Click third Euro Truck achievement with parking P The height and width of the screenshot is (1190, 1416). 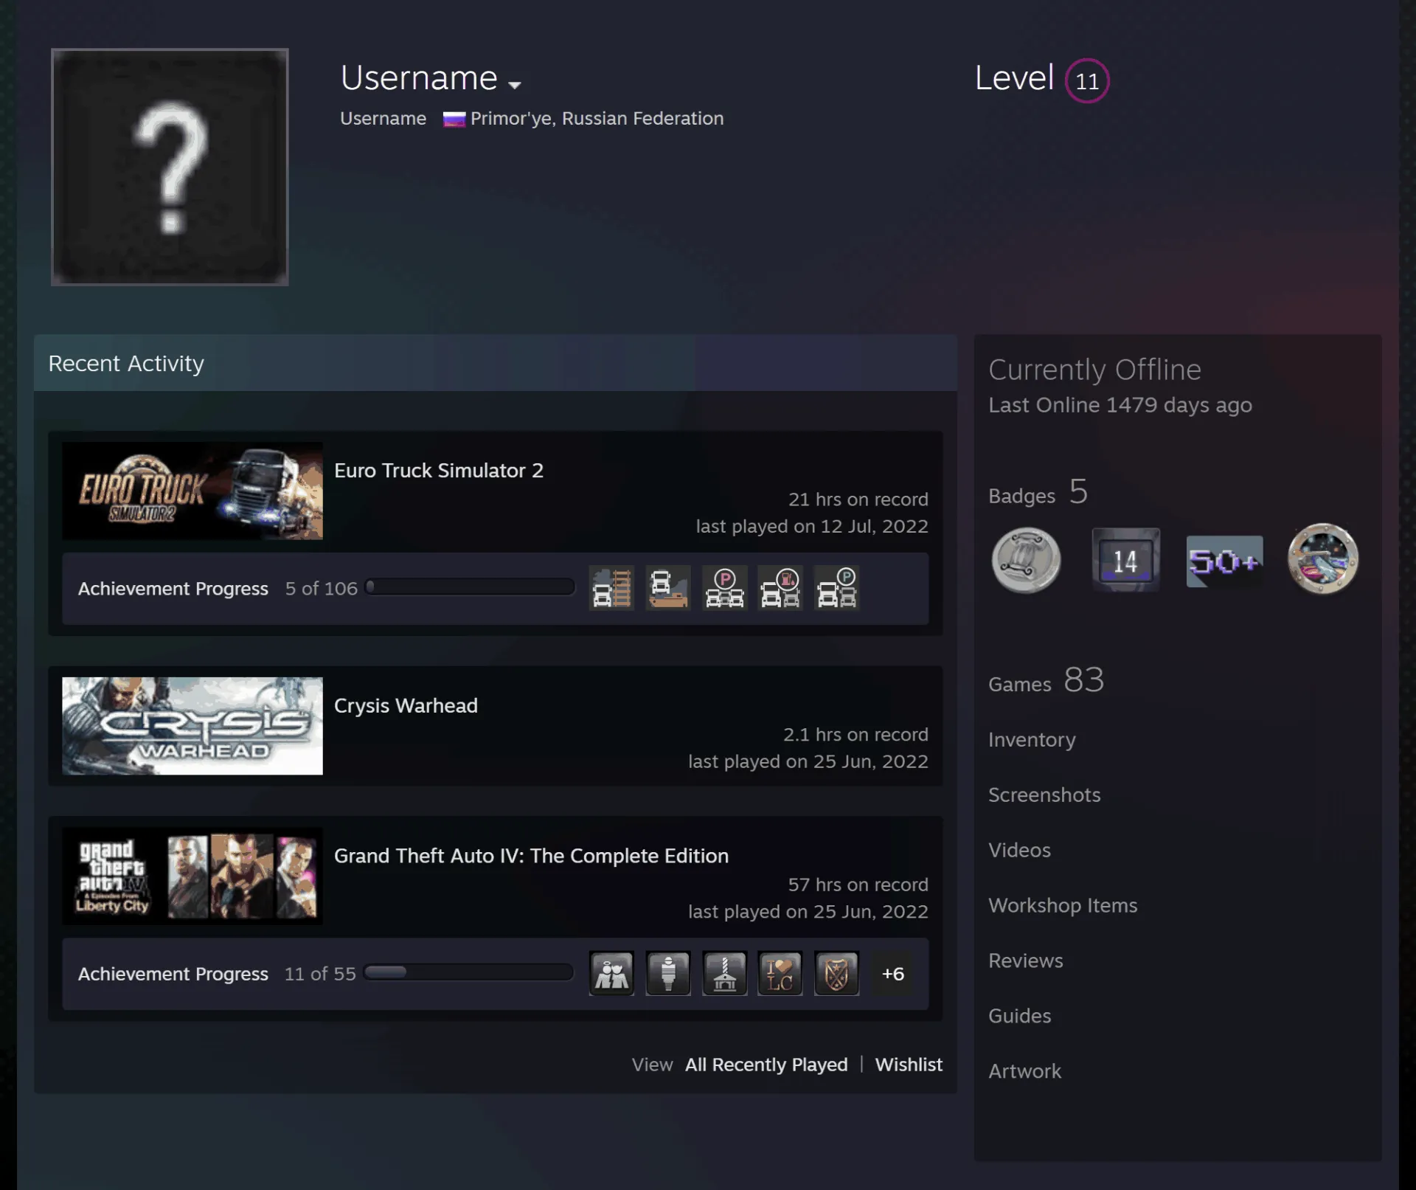tap(724, 588)
